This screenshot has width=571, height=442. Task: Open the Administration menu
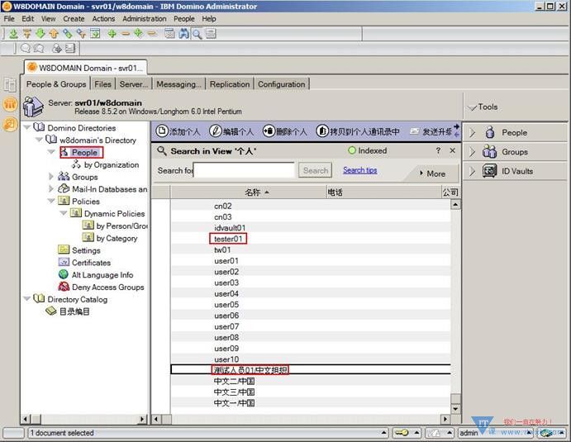[145, 18]
